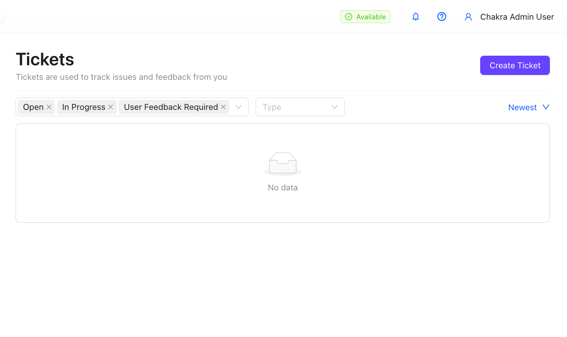Viewport: 567px width, 337px height.
Task: Click the empty inbox illustration
Action: 283,163
